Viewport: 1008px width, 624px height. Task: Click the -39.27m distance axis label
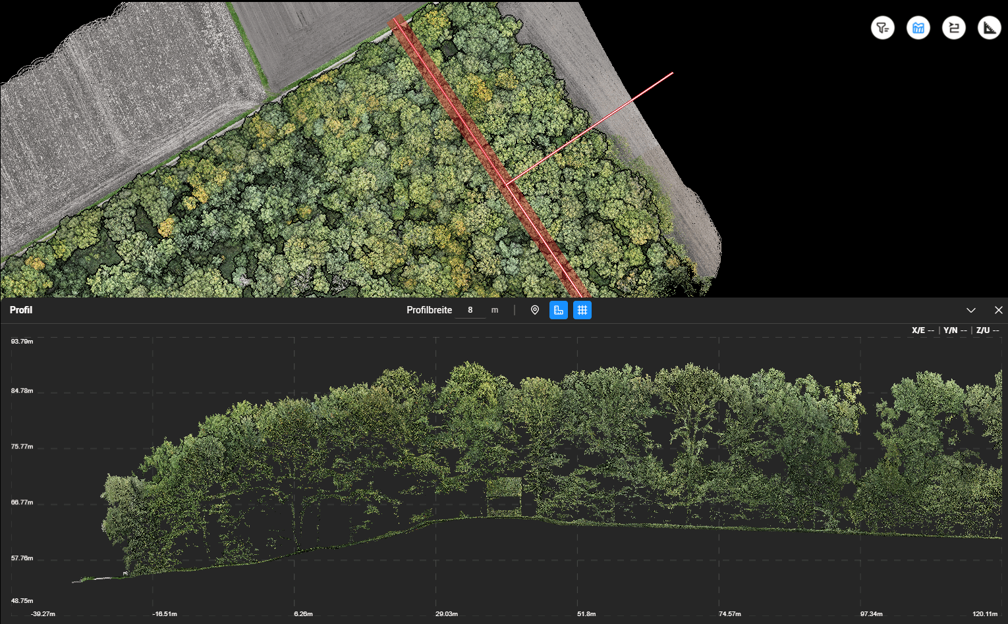[43, 614]
